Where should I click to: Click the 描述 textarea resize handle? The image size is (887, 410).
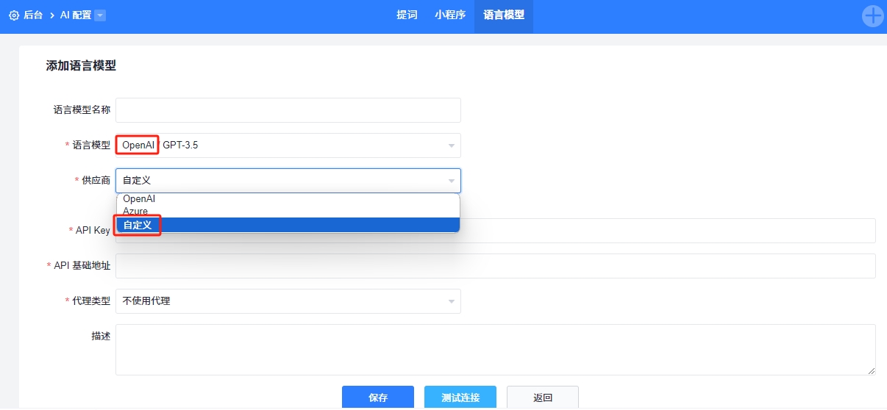[872, 371]
